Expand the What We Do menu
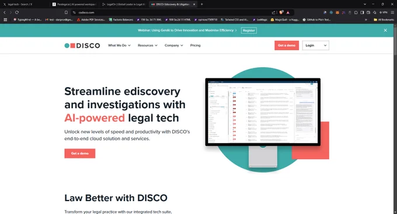The image size is (397, 214). point(119,46)
